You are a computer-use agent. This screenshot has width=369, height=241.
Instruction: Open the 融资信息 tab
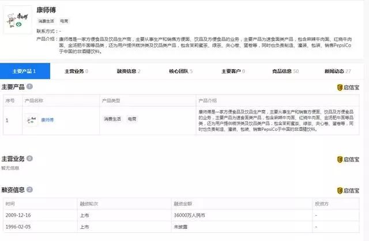129,71
